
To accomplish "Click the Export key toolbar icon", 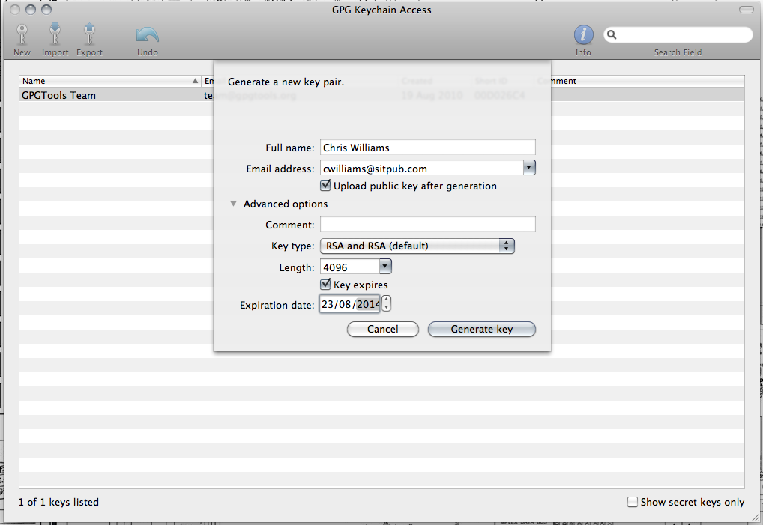I will click(89, 35).
